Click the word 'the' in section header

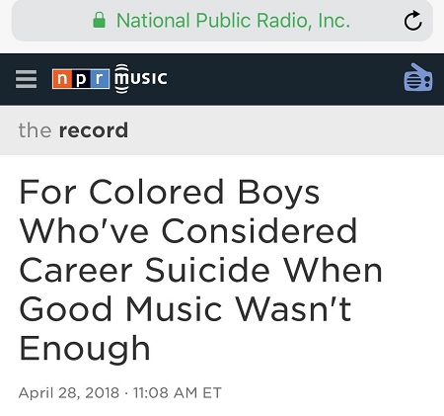[35, 130]
